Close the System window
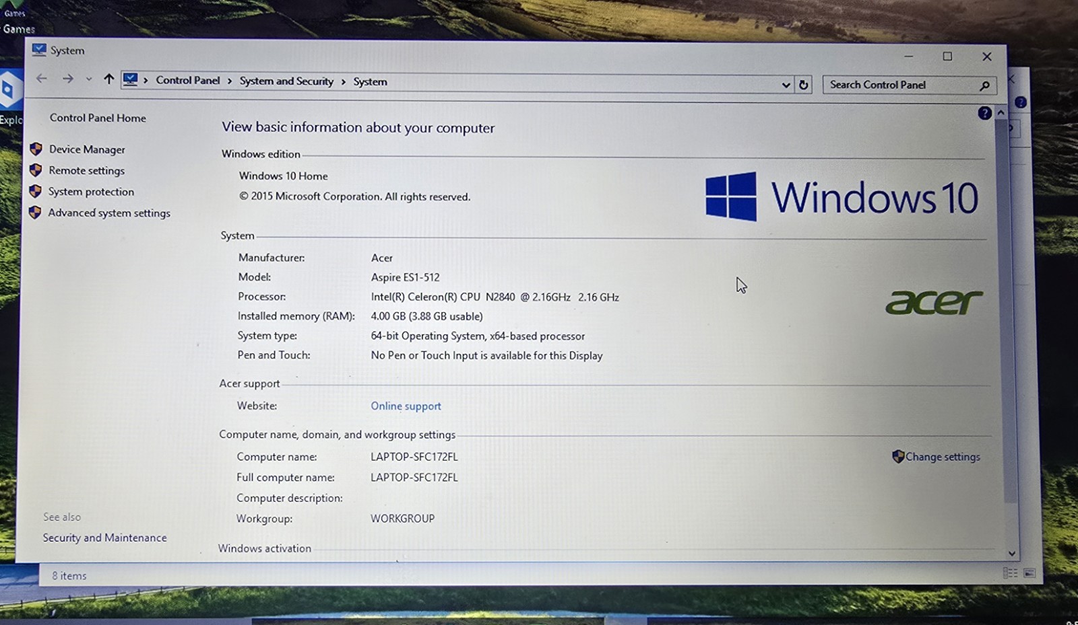The width and height of the screenshot is (1078, 625). click(986, 57)
